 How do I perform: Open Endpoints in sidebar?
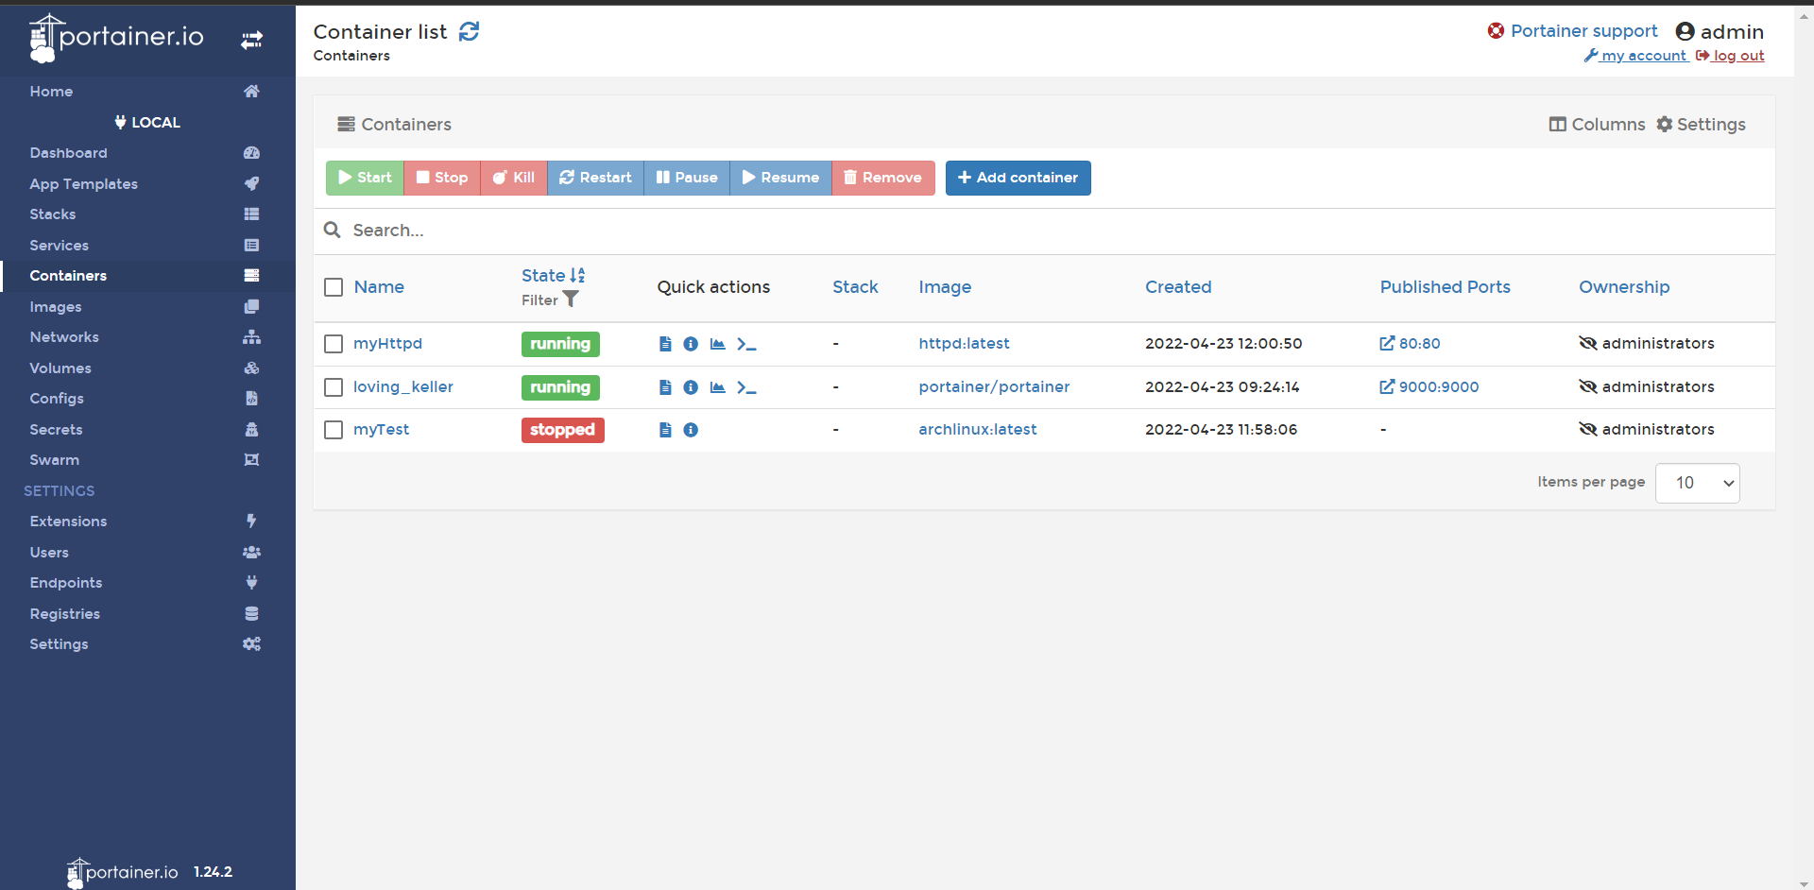coord(147,583)
